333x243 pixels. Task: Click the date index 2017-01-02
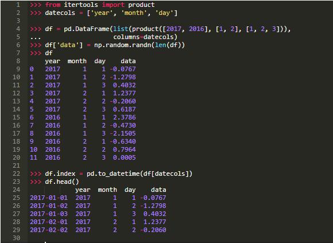[x=49, y=206]
